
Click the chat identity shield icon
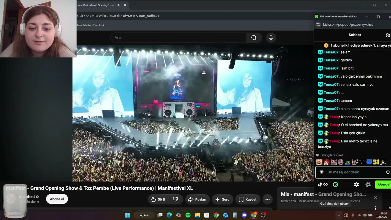[x=321, y=172]
